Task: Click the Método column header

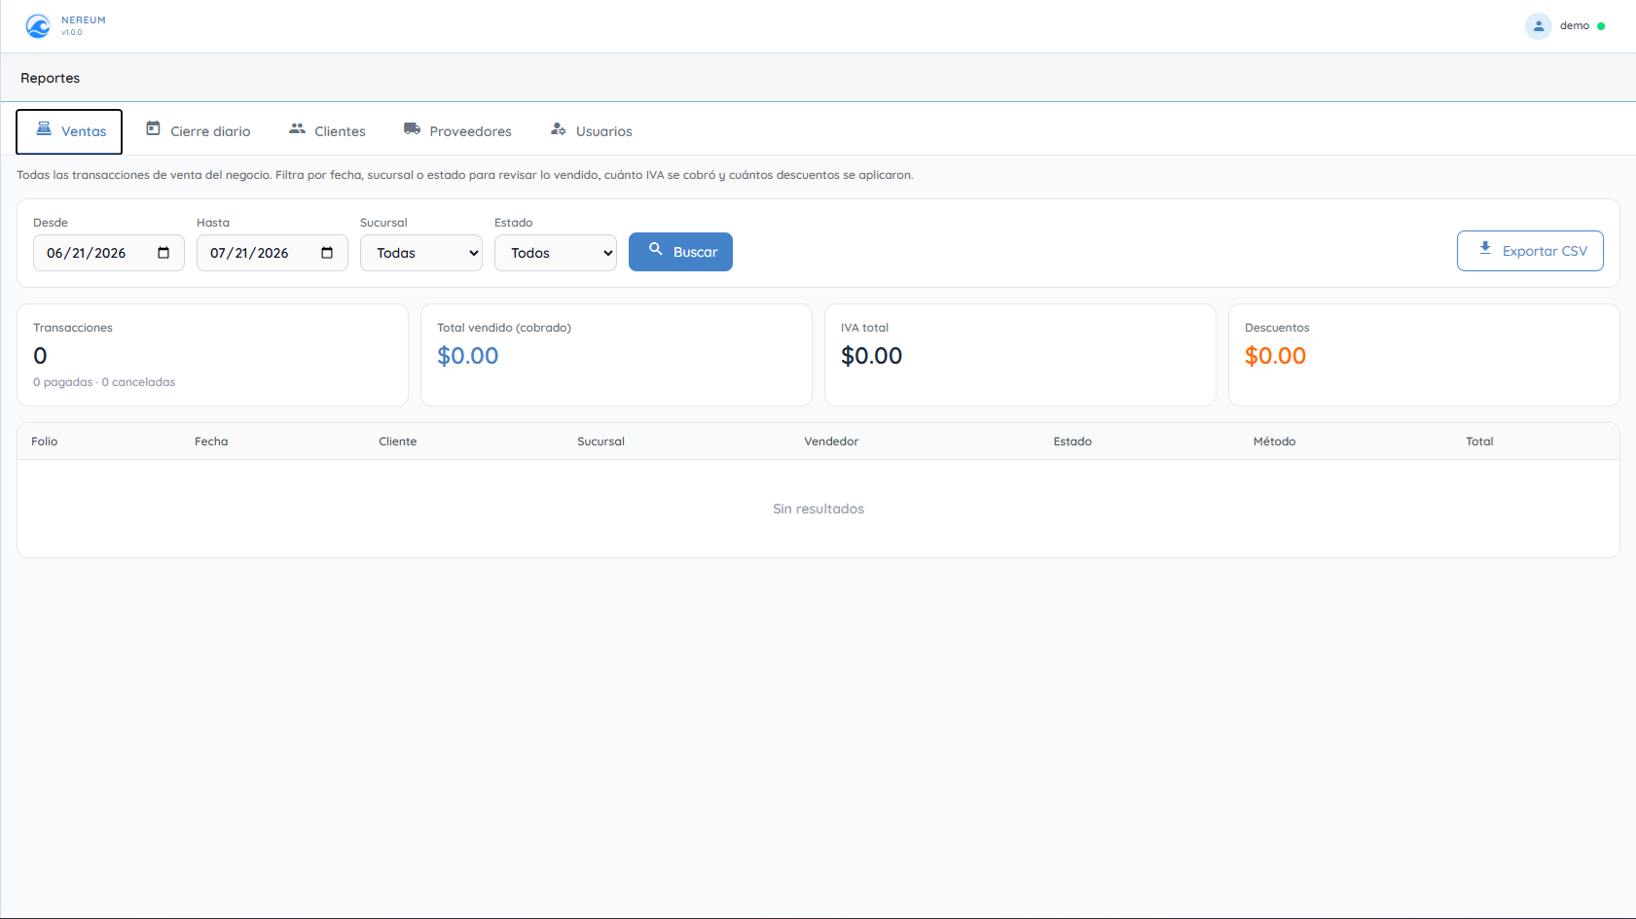Action: coord(1275,442)
